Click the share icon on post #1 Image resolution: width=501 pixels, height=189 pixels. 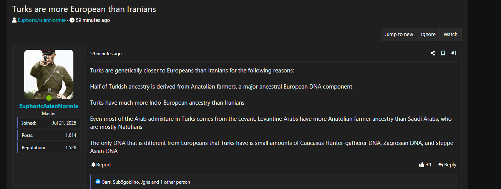click(x=433, y=53)
